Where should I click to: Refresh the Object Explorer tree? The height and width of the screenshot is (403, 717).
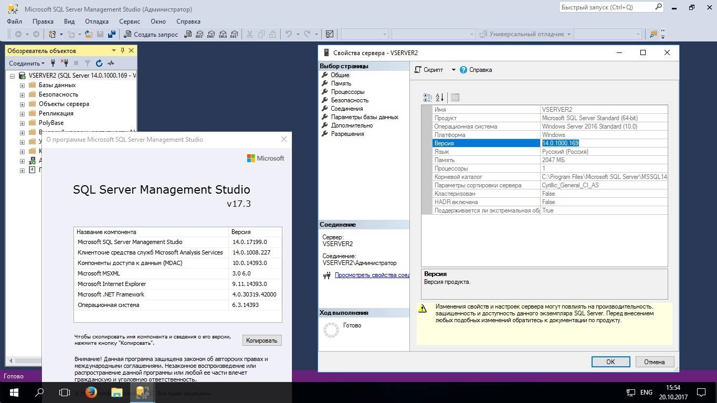(99, 63)
